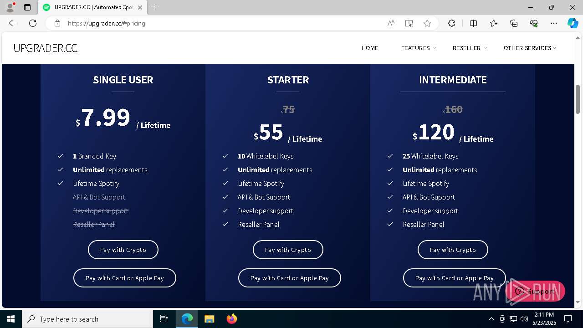
Task: Click Pay with Crypto under Intermediate plan
Action: 453,250
